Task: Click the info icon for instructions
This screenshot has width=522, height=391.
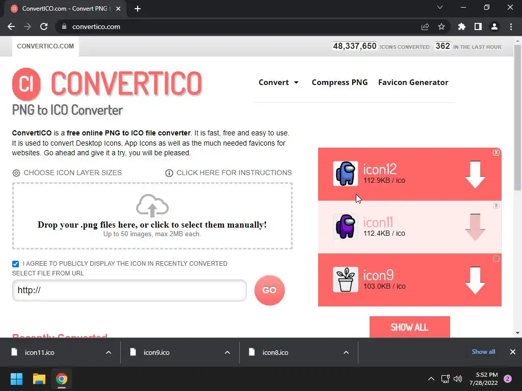Action: click(x=169, y=173)
